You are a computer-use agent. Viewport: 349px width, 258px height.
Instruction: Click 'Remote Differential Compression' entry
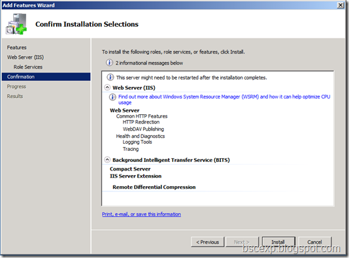[154, 187]
